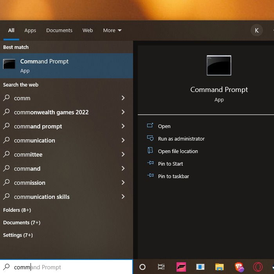This screenshot has height=274, width=274.
Task: Click the large Command Prompt preview icon
Action: (219, 65)
